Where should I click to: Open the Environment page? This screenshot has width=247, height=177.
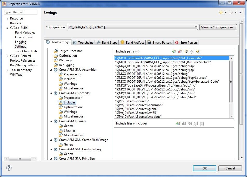[x=24, y=37]
